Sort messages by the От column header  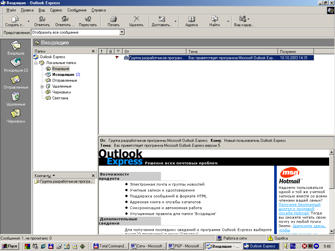(154, 51)
